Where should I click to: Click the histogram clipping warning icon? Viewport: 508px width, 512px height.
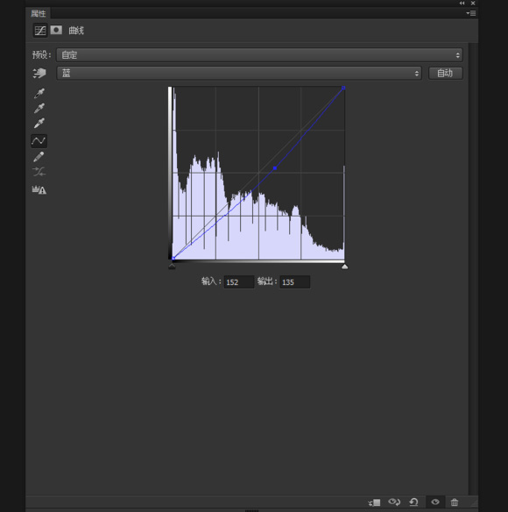point(39,189)
